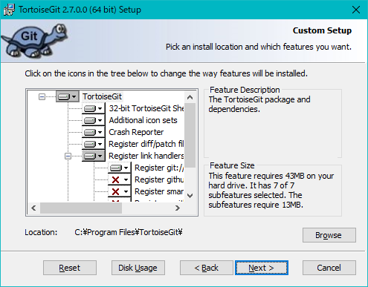The height and width of the screenshot is (287, 368).
Task: Select the Register github tree item
Action: tap(159, 179)
